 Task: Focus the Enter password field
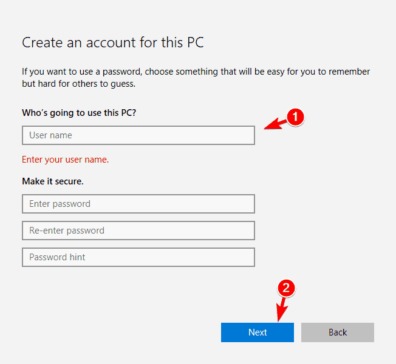138,204
